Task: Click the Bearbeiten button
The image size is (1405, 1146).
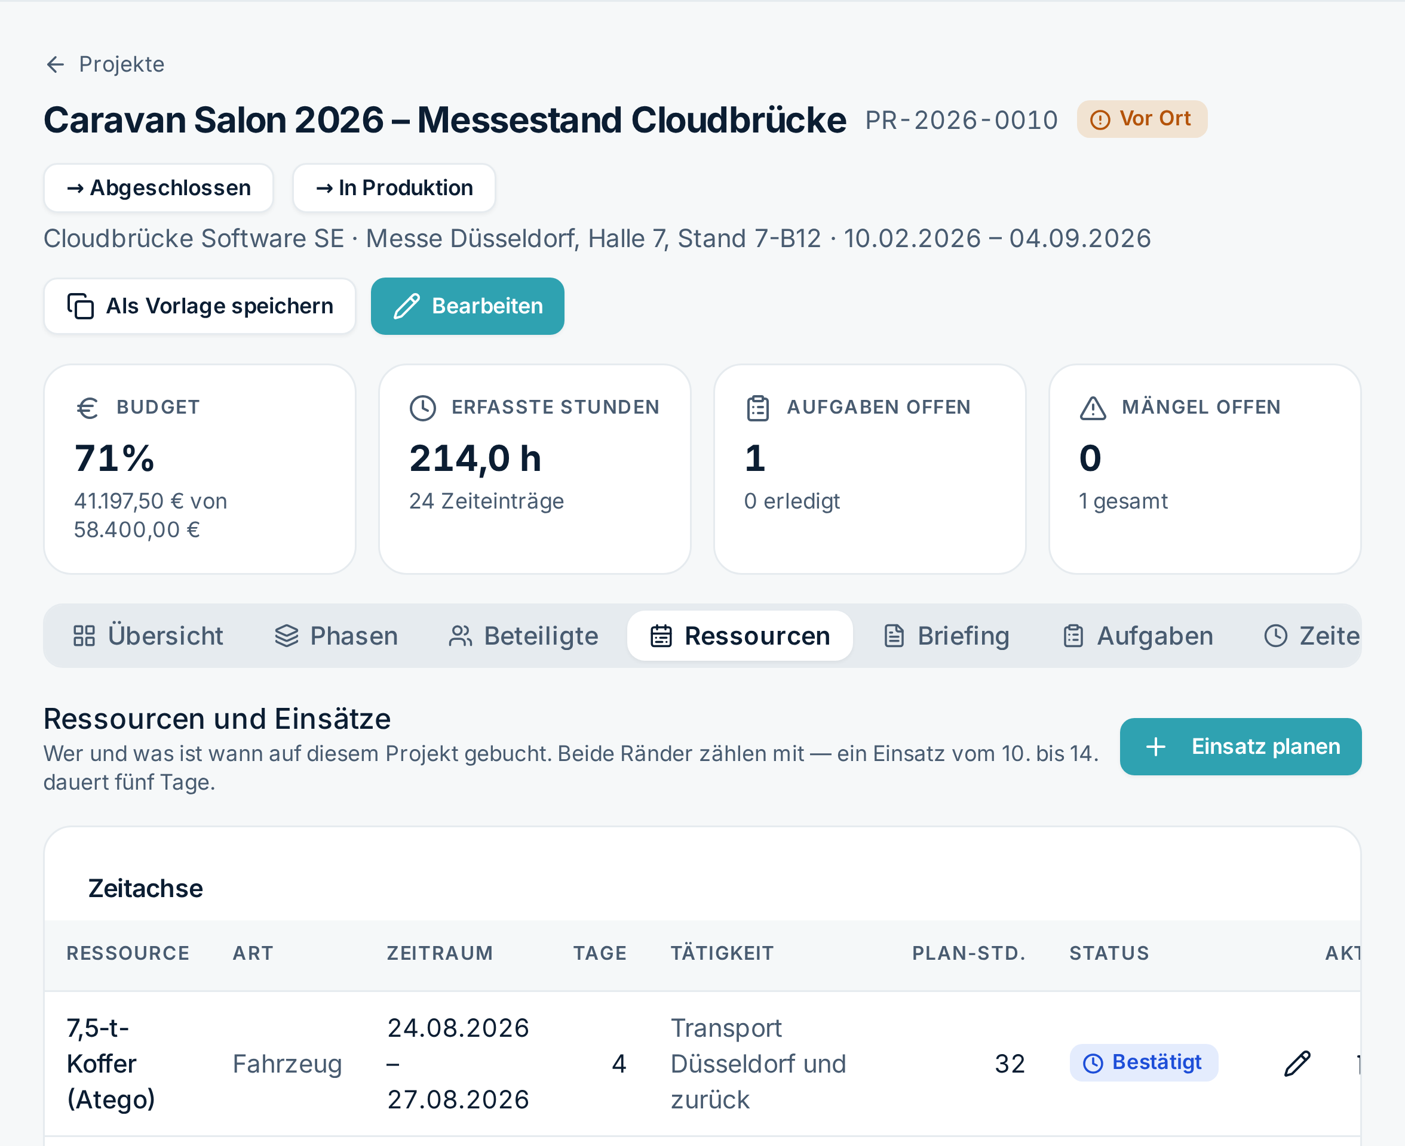Action: [468, 306]
